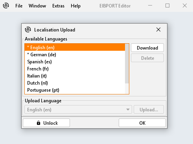Maximize the EIBPORT Editor window
This screenshot has height=144, width=193.
pyautogui.click(x=167, y=6)
